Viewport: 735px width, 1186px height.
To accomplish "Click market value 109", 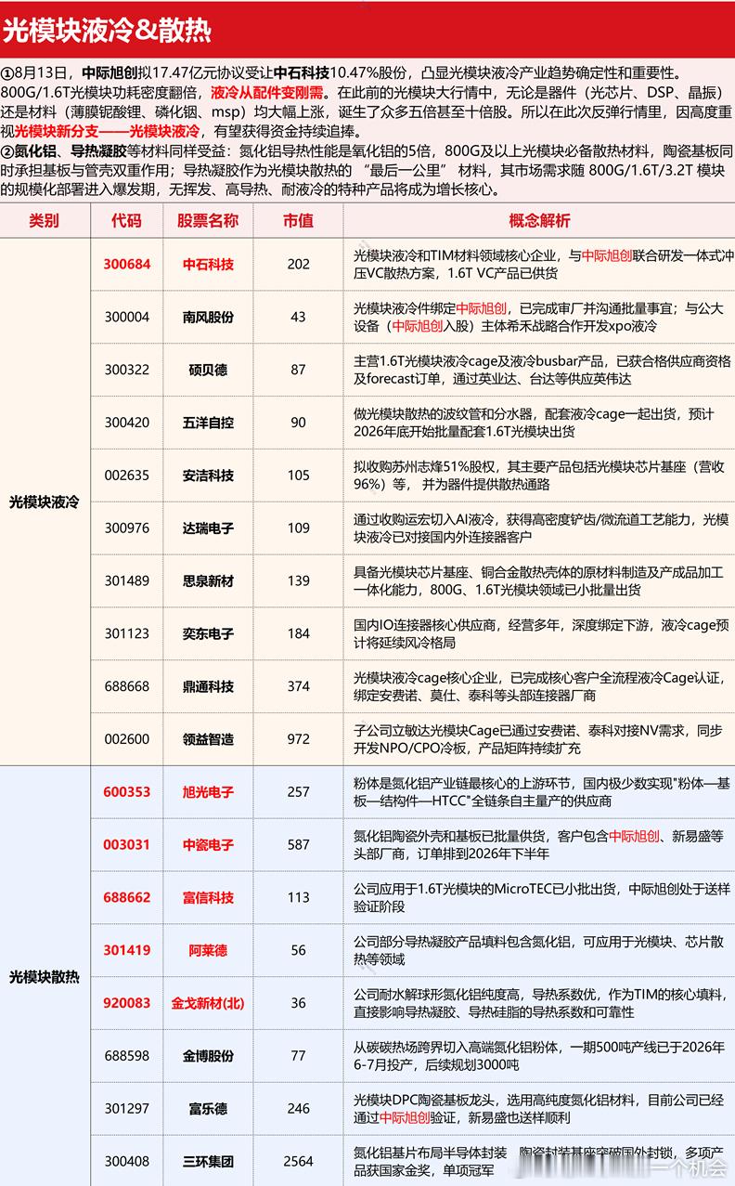I will coord(298,528).
